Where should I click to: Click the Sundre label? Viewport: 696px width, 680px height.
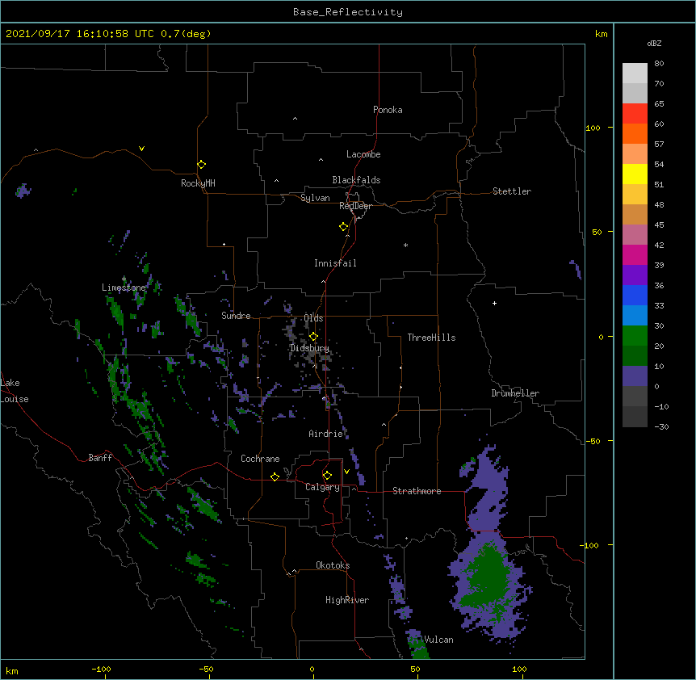[x=236, y=316]
